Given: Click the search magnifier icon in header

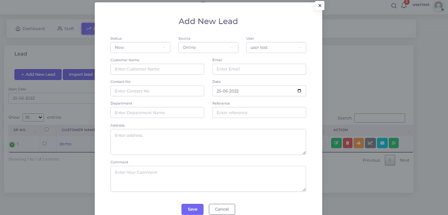Looking at the screenshot, I should pyautogui.click(x=394, y=6).
